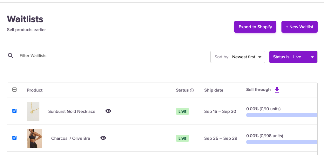Image resolution: width=324 pixels, height=155 pixels.
Task: Click the New Waitlist button
Action: click(x=299, y=27)
